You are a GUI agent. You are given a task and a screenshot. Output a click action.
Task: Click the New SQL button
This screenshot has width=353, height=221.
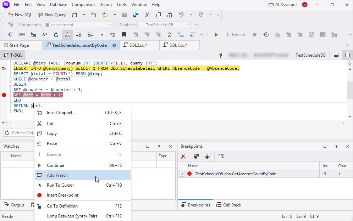pyautogui.click(x=20, y=15)
